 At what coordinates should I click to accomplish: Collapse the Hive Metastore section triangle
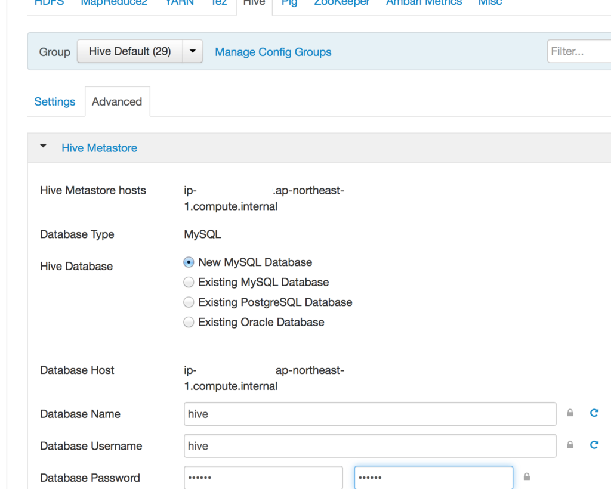point(43,146)
